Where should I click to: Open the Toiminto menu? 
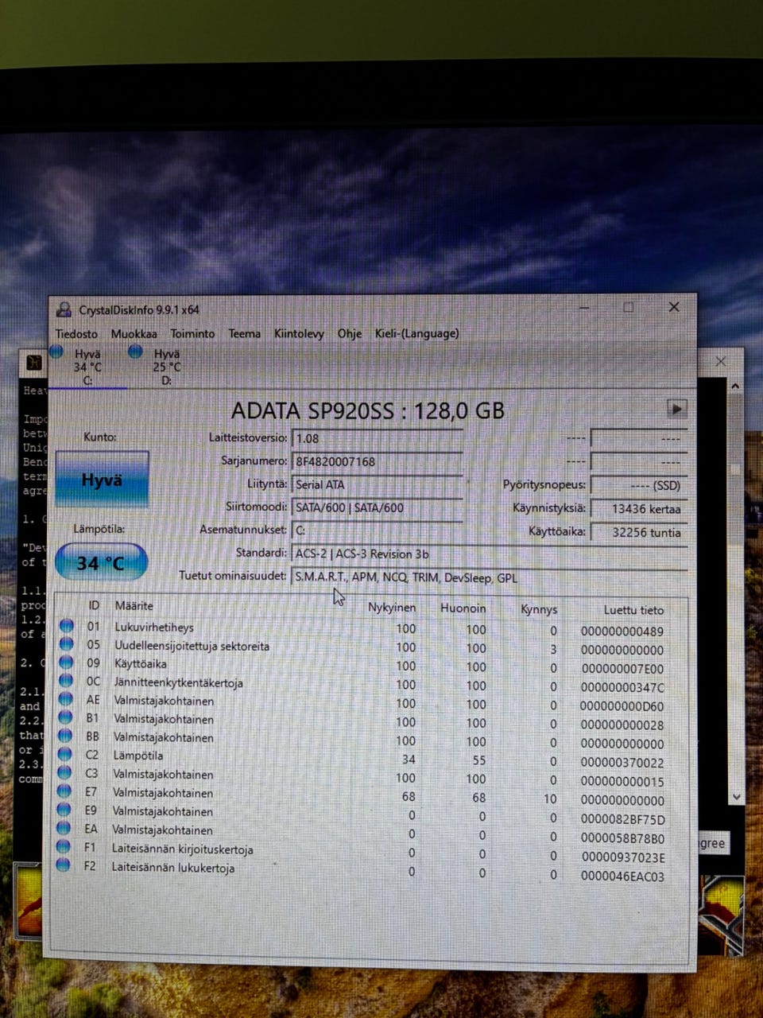[192, 334]
